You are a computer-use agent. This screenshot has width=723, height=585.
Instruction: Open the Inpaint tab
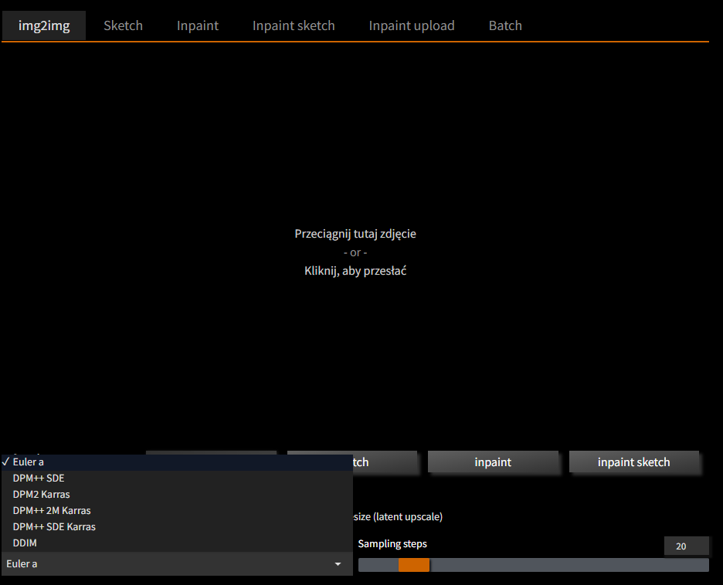point(197,25)
